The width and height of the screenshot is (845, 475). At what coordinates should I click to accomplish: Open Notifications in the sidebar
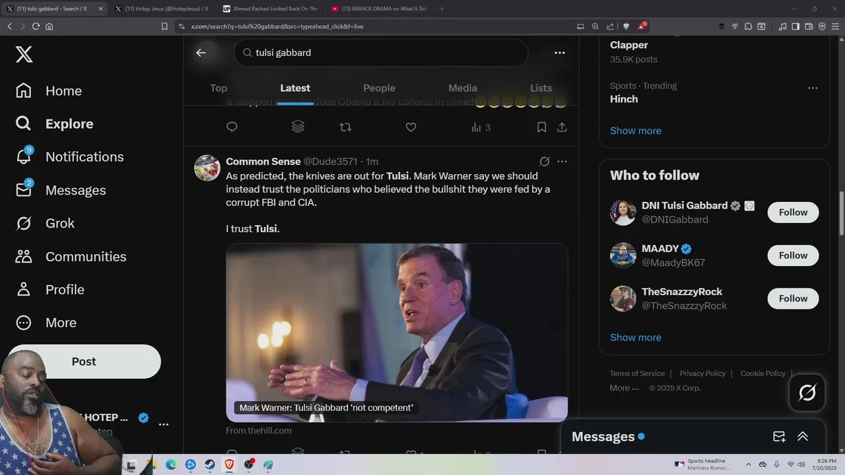69,157
